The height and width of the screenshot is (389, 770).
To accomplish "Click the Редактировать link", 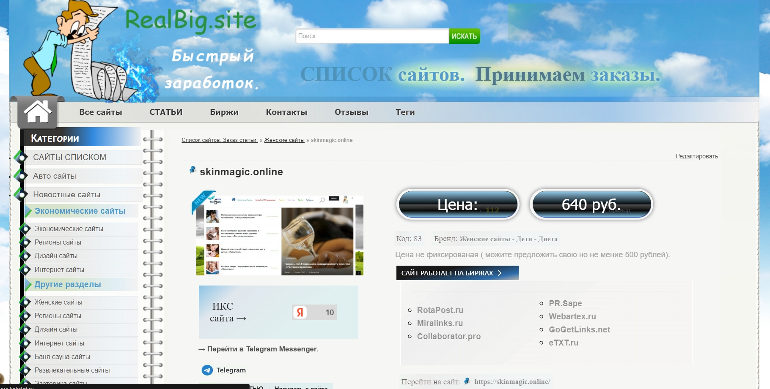I will pyautogui.click(x=697, y=156).
